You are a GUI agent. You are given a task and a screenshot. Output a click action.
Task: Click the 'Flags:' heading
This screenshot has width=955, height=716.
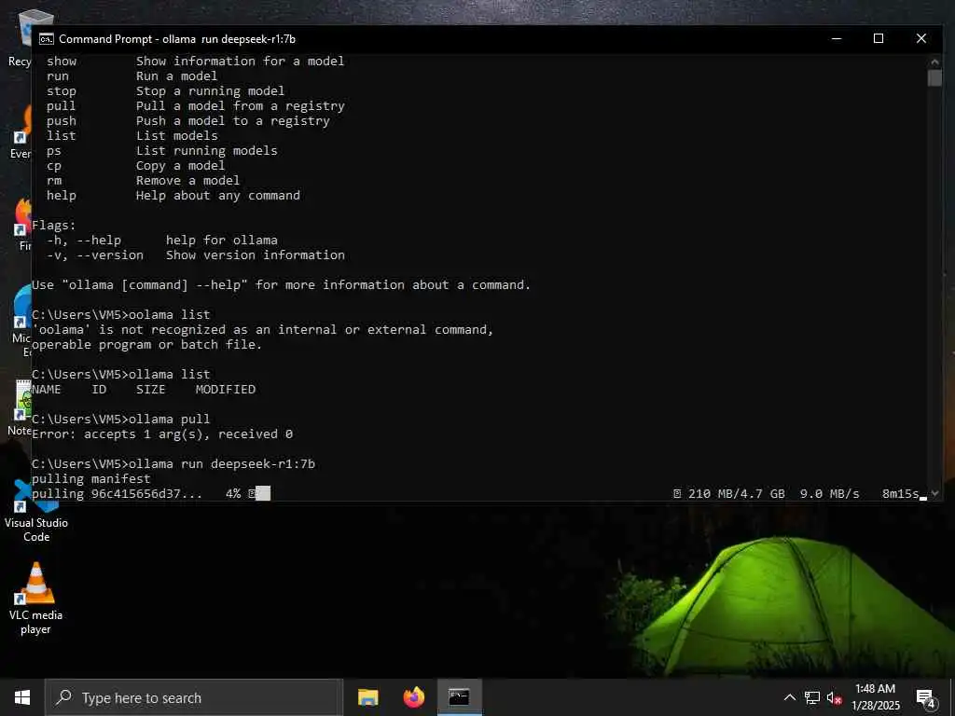coord(53,226)
